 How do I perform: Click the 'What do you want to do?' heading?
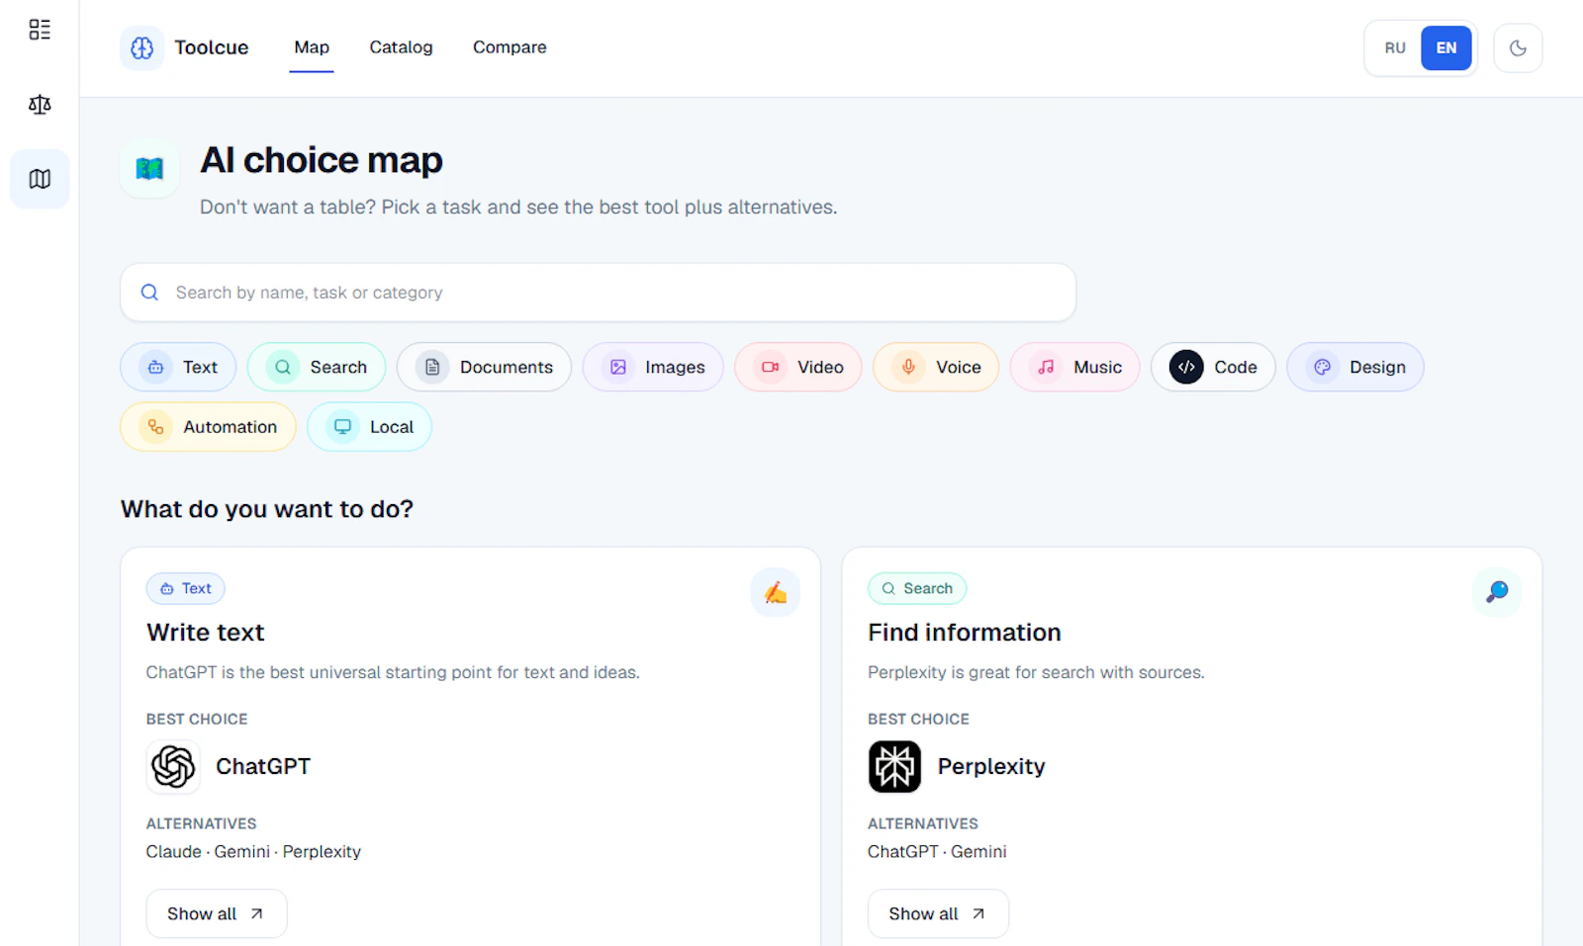[267, 509]
